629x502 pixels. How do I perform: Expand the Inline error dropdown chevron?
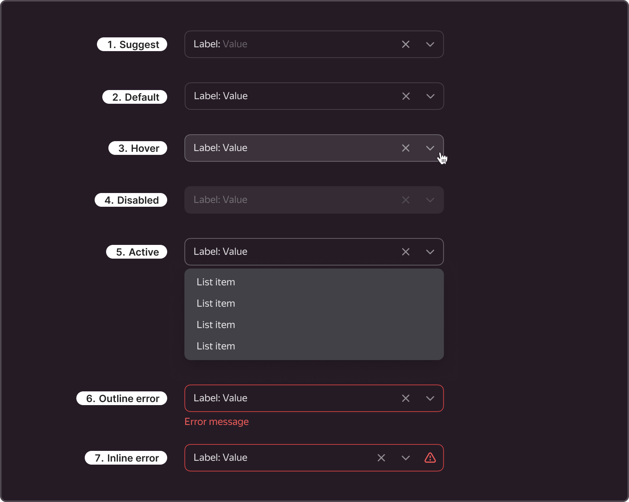point(406,458)
